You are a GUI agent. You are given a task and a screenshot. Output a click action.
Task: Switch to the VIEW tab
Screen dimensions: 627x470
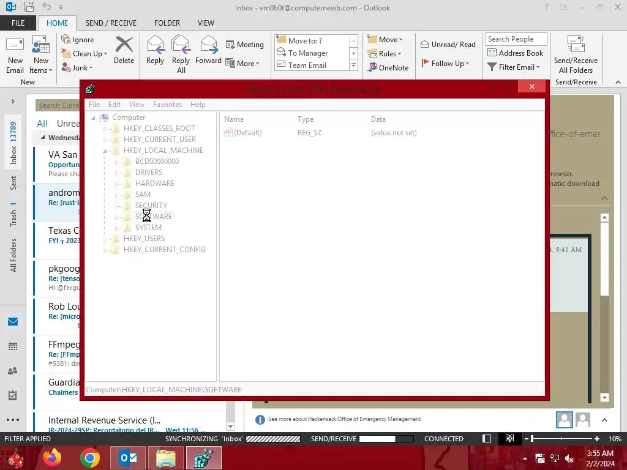pos(206,23)
